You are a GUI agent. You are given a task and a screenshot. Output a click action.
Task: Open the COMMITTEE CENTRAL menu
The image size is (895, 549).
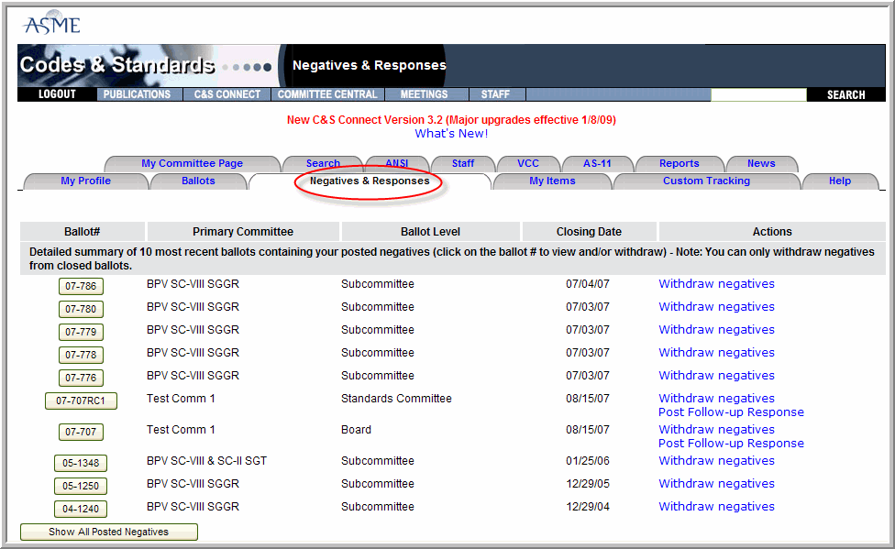(x=327, y=94)
